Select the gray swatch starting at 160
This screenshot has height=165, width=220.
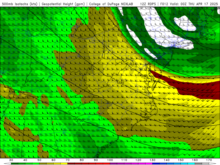point(198,164)
